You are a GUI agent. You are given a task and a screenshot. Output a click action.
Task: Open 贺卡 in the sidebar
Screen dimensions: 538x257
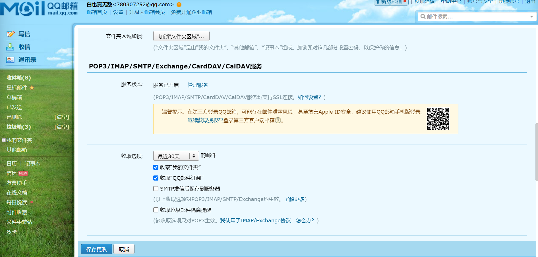coord(12,232)
